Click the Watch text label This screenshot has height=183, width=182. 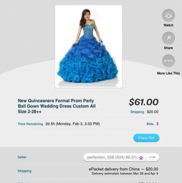(x=168, y=25)
